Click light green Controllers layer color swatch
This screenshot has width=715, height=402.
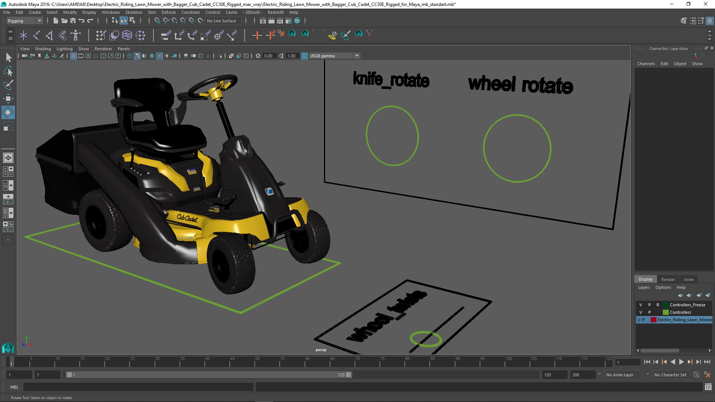point(665,312)
